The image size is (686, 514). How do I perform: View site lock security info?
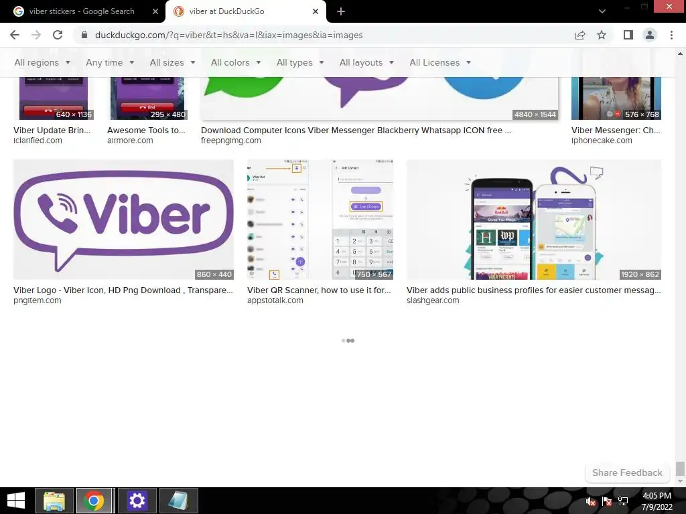pos(84,35)
